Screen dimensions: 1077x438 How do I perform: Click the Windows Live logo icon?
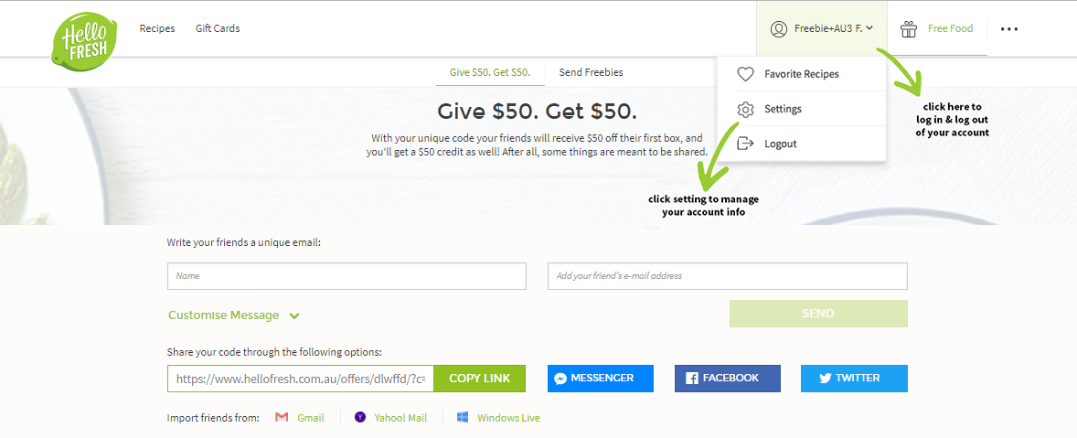pyautogui.click(x=463, y=417)
